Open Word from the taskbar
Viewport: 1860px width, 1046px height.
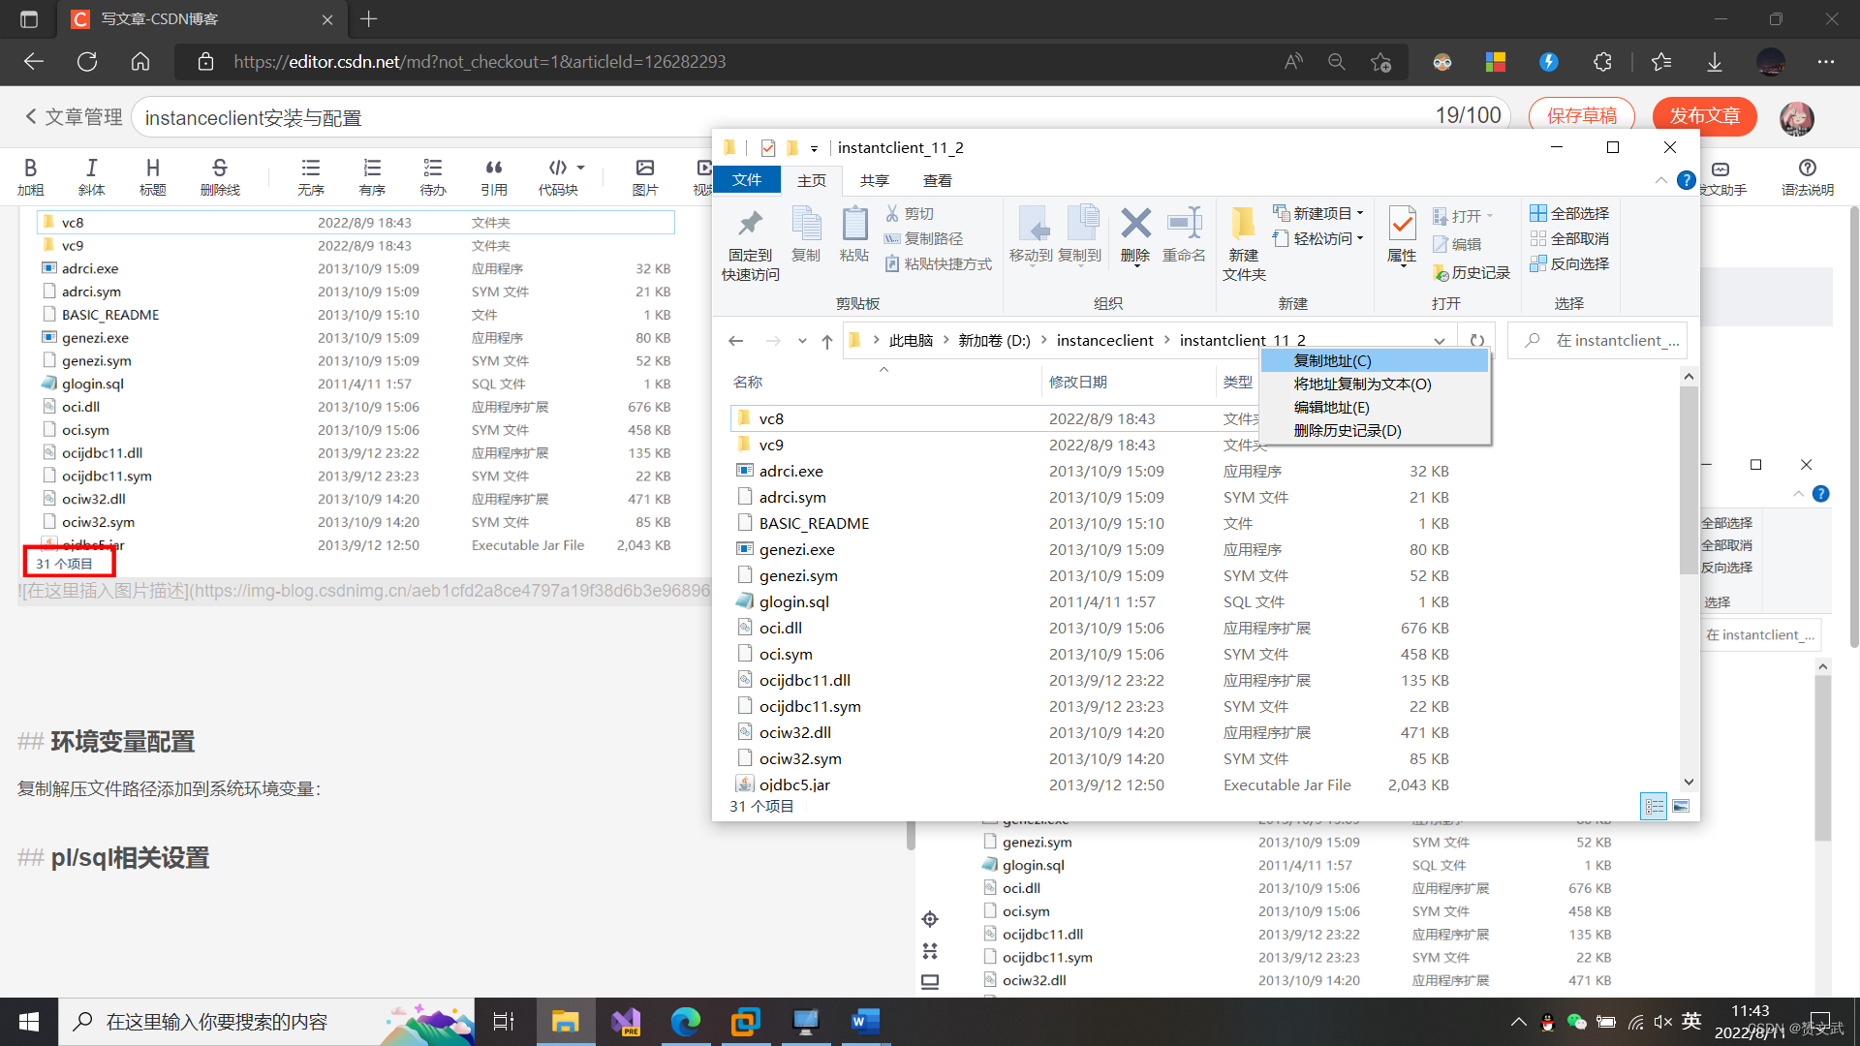(864, 1022)
